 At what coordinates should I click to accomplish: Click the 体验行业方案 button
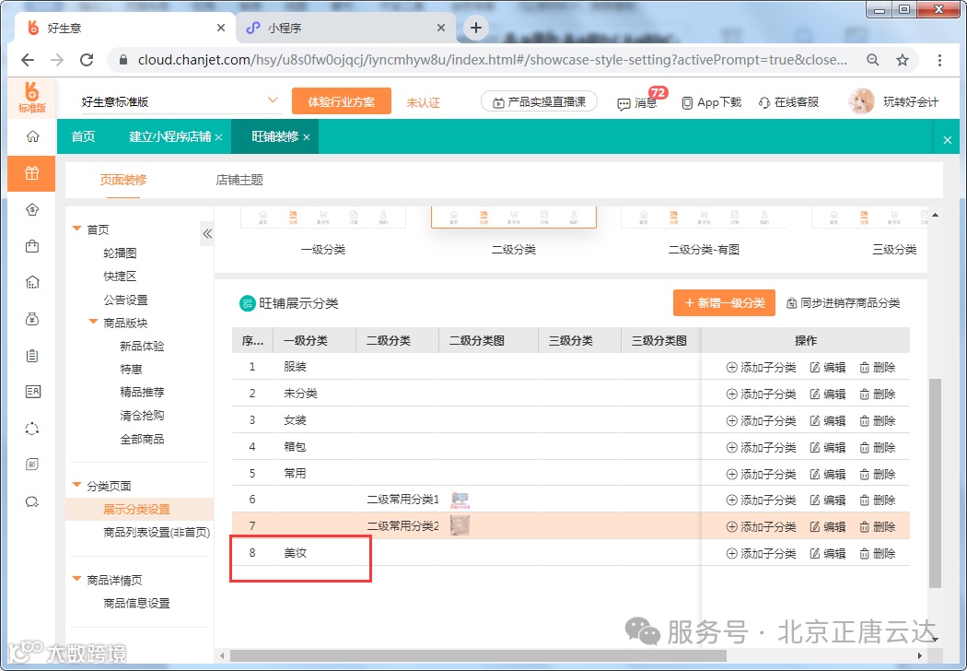pos(342,102)
